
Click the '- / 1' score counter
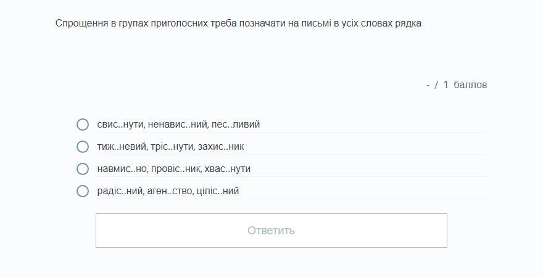pyautogui.click(x=437, y=85)
